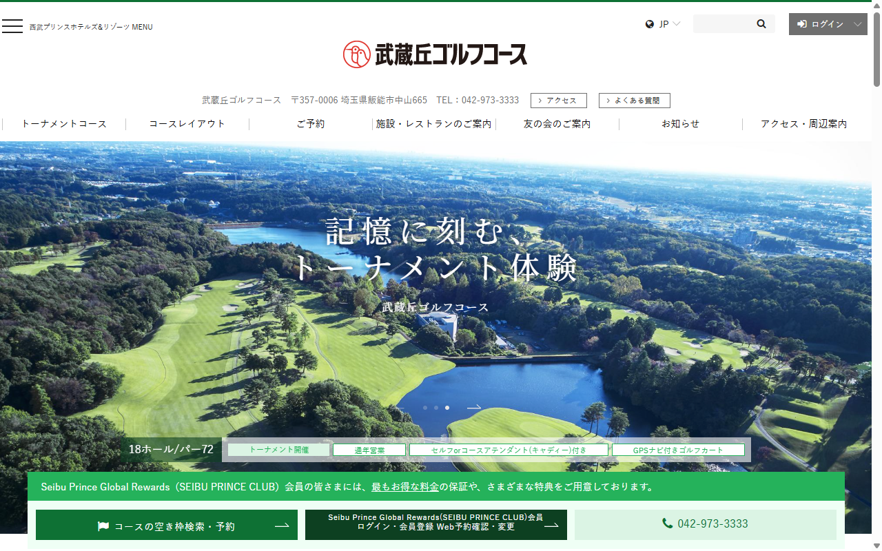Click the トーナメント開催 tag
This screenshot has width=882, height=551.
click(279, 450)
